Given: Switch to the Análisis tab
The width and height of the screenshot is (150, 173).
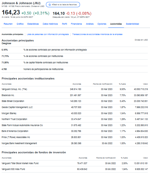Looking at the screenshot, I should tap(90, 24).
